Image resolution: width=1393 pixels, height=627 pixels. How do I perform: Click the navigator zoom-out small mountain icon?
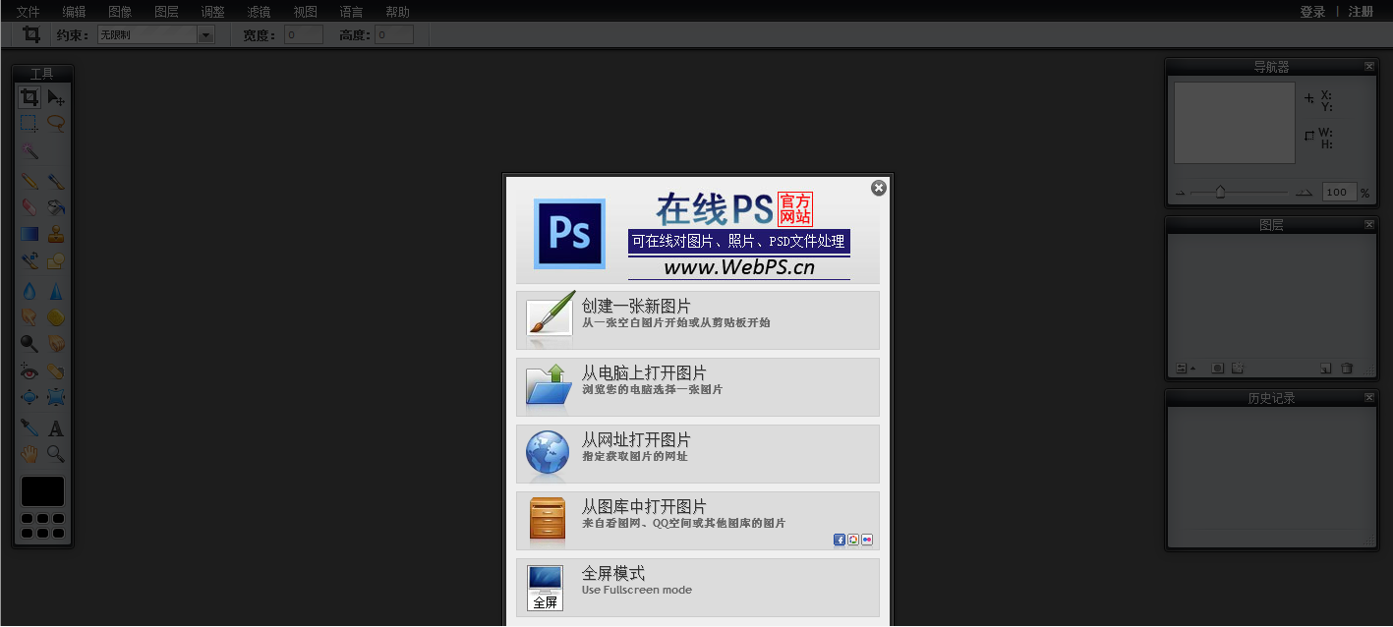(x=1180, y=193)
